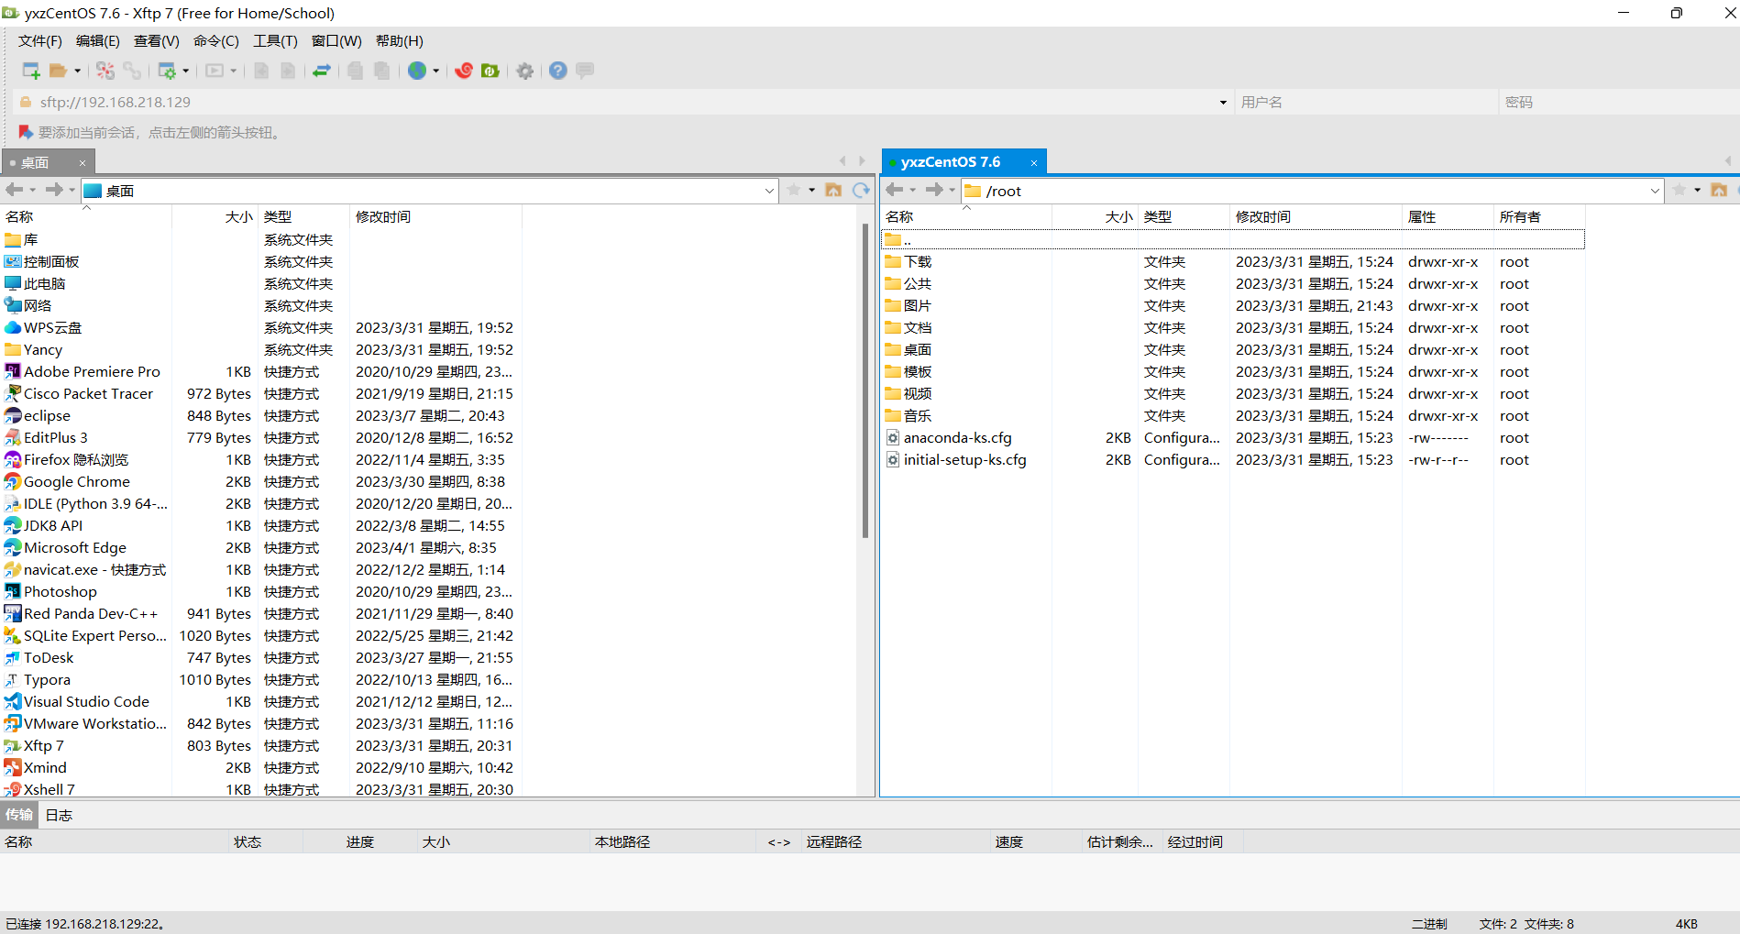Expand the remote /root path dropdown
The width and height of the screenshot is (1740, 934).
(1655, 191)
